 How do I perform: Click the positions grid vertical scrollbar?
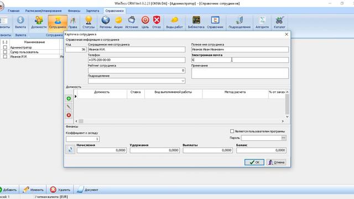coord(287,104)
